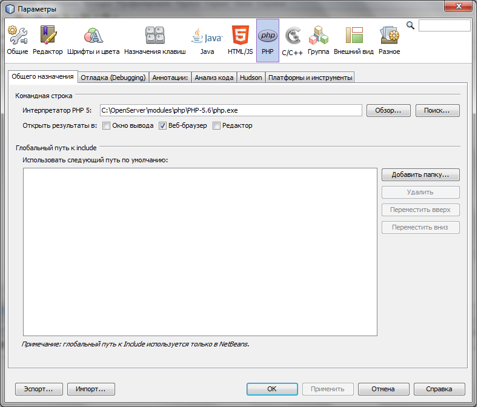Switch to the Отладка (Debugging) tab

[x=113, y=78]
